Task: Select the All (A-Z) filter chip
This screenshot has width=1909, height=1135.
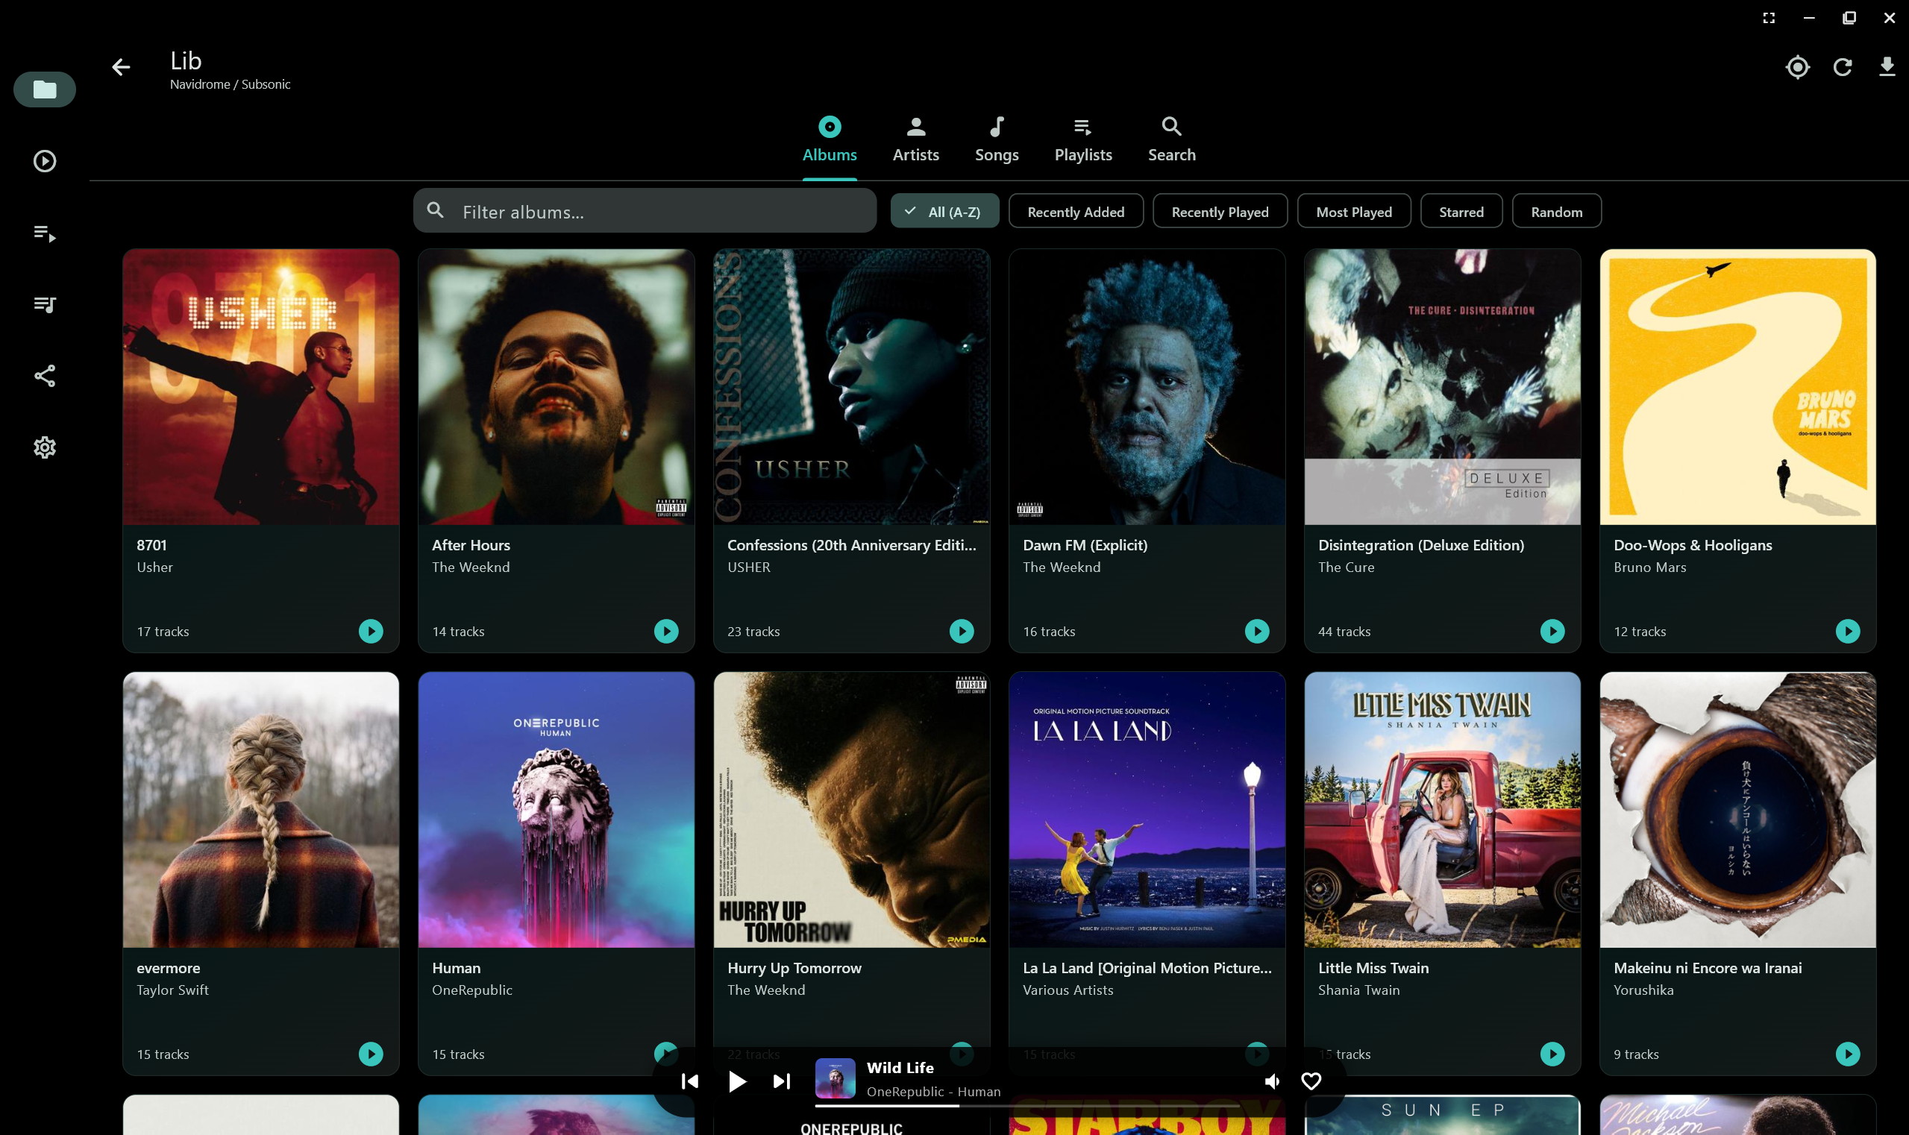Action: tap(945, 212)
